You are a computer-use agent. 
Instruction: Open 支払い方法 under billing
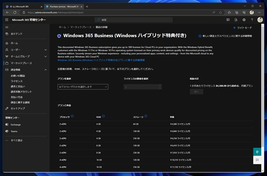point(17,97)
